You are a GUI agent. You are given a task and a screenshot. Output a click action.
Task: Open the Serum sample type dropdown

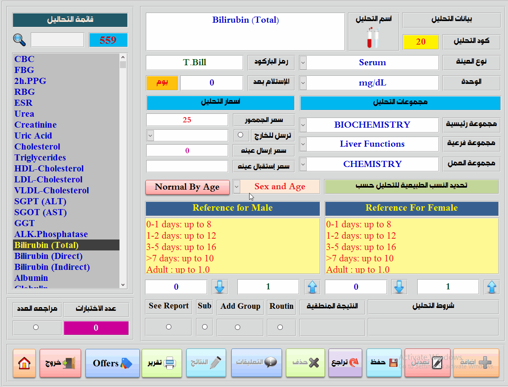point(303,63)
